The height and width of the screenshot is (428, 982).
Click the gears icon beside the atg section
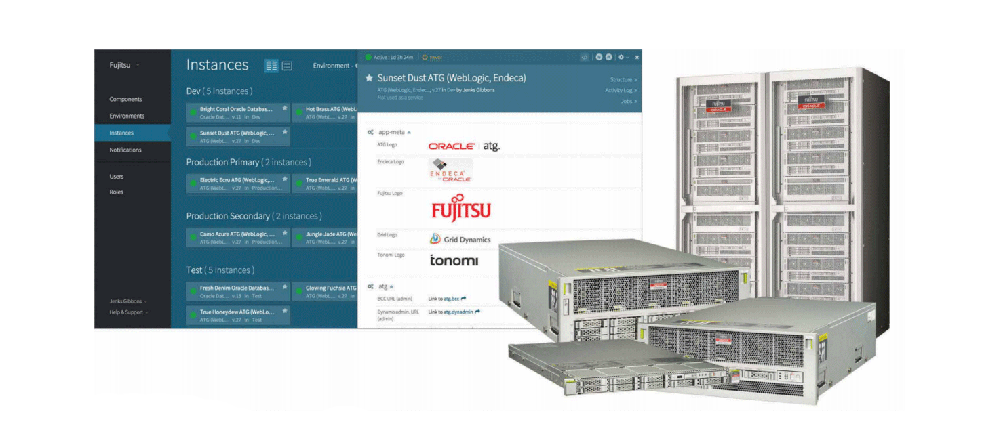pos(370,286)
